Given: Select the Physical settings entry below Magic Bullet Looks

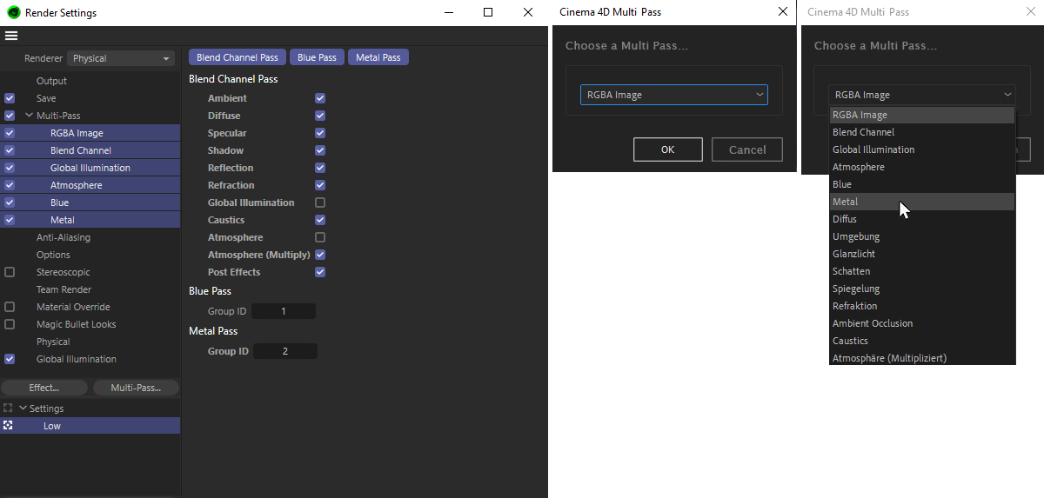Looking at the screenshot, I should 53,342.
